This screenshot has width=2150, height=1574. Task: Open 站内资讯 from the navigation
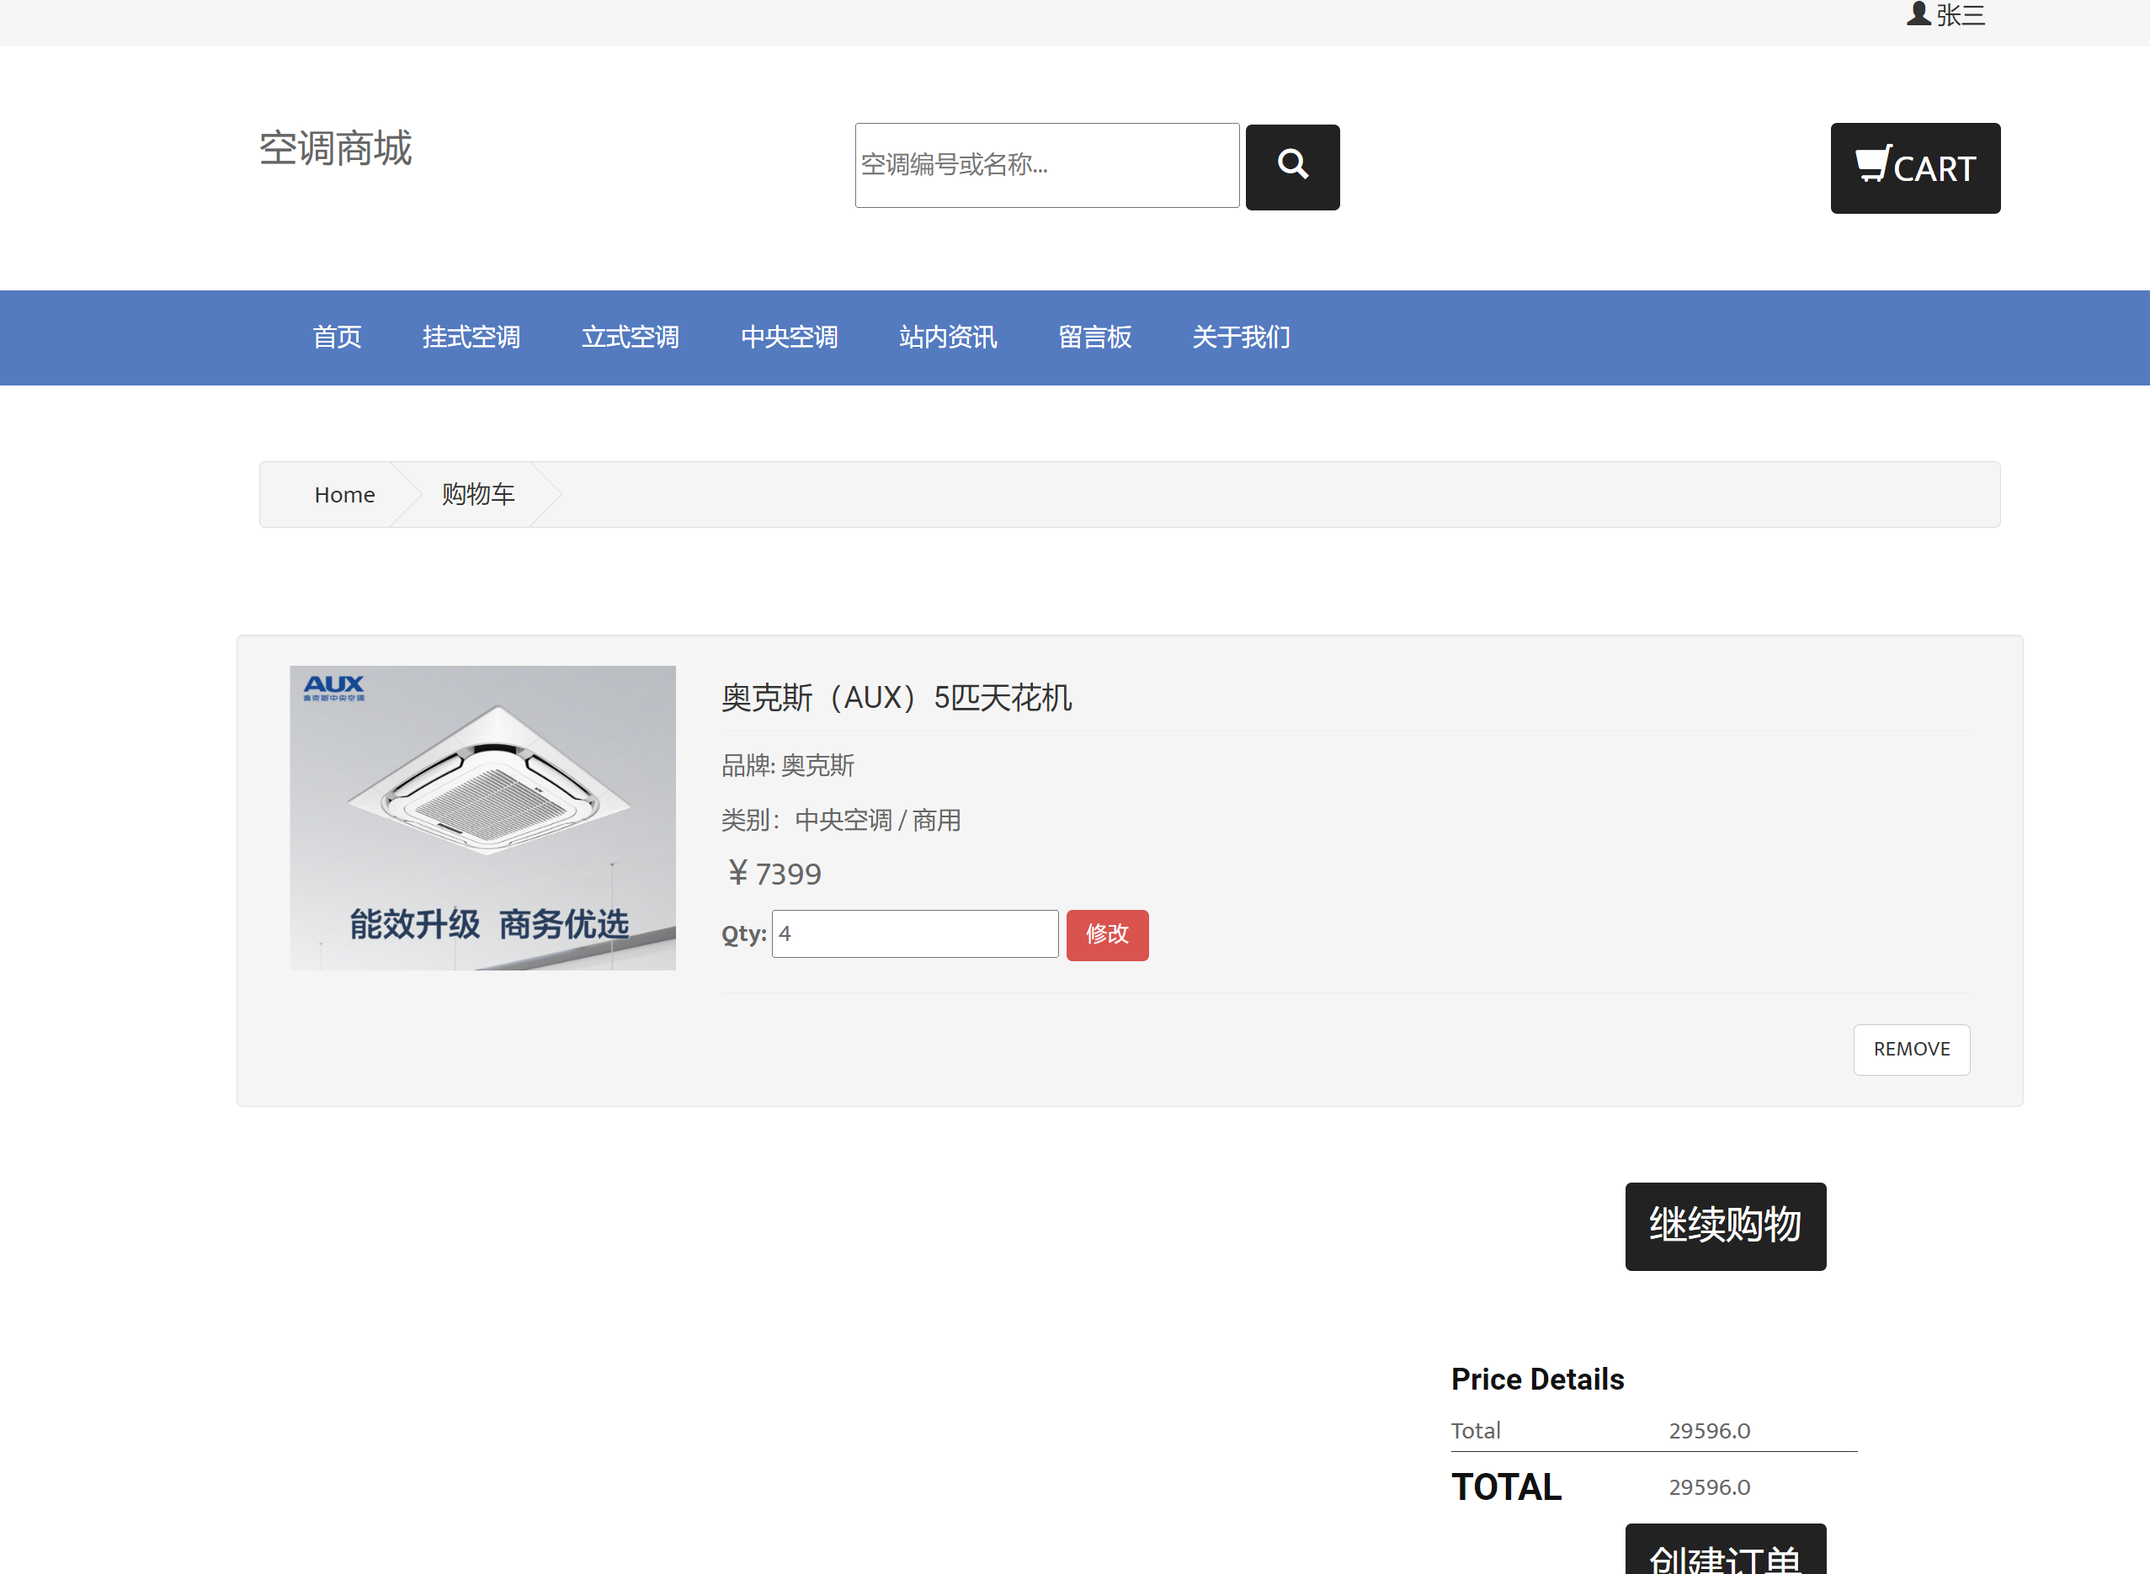coord(947,338)
